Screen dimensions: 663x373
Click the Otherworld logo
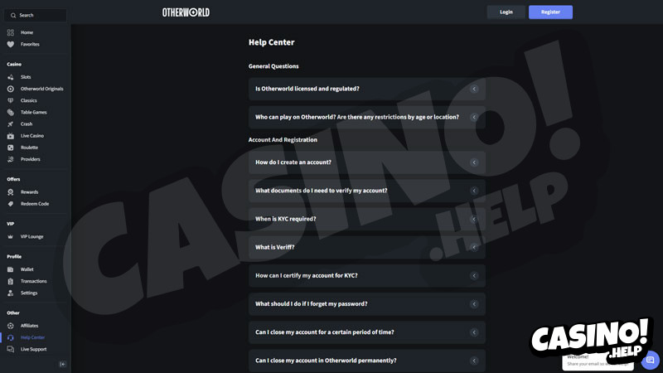pos(186,12)
